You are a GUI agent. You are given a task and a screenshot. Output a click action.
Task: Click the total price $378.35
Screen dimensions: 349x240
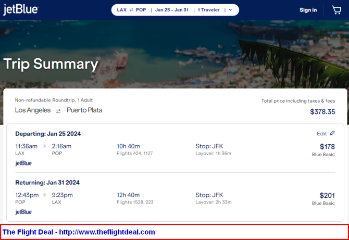(322, 111)
